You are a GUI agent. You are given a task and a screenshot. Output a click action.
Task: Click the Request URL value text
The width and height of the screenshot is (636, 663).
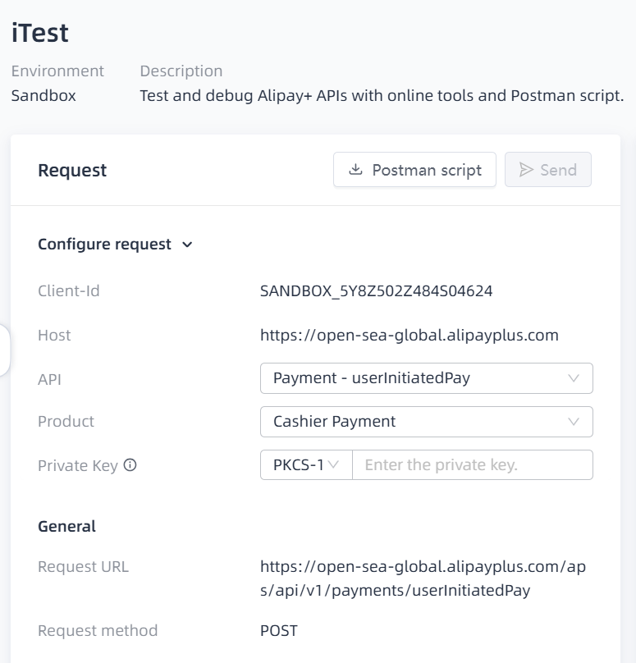(x=423, y=578)
